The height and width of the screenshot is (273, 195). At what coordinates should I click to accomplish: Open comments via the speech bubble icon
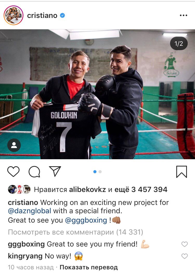point(34,172)
